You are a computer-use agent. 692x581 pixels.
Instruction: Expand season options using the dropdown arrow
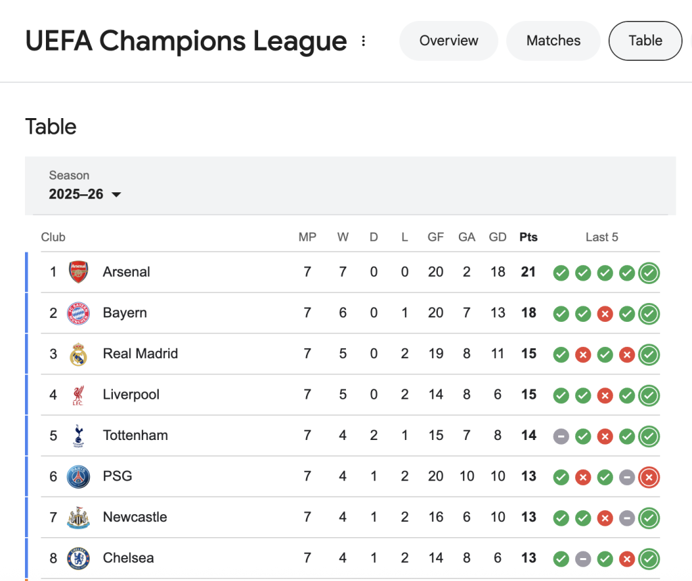click(116, 194)
